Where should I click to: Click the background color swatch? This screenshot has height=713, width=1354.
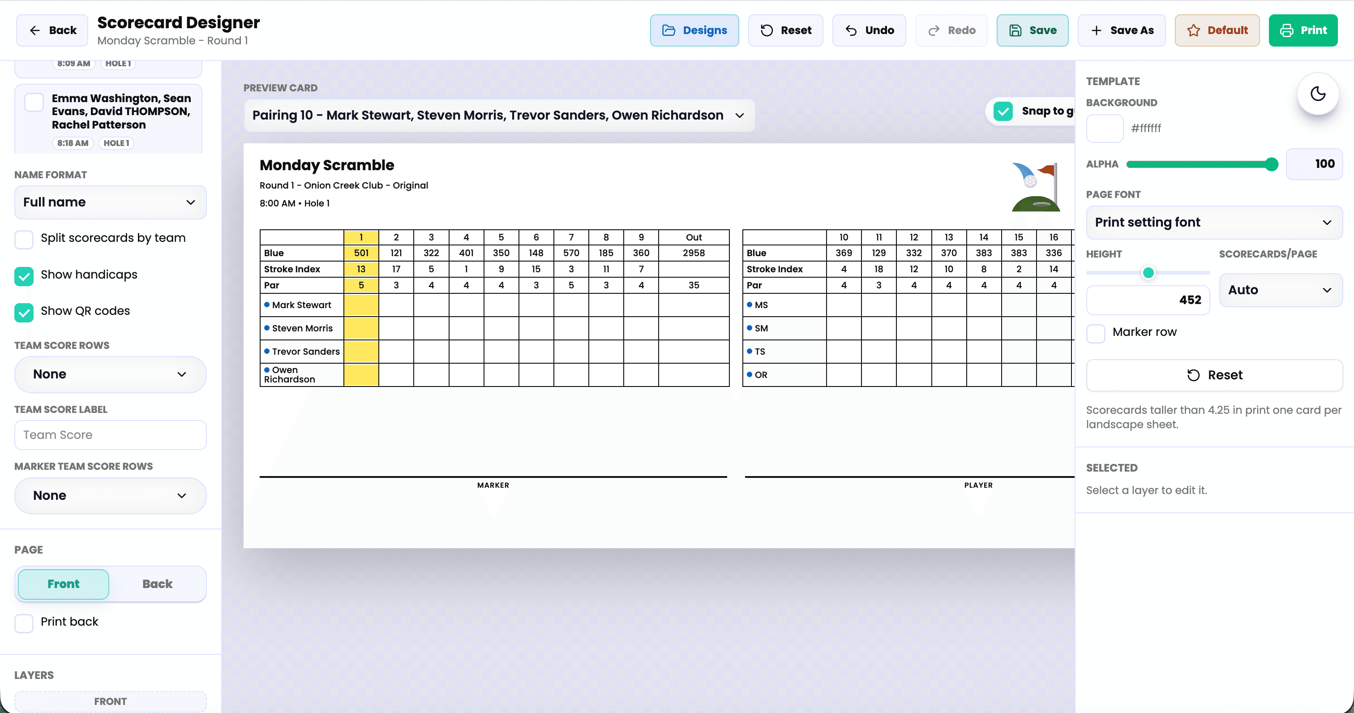pyautogui.click(x=1104, y=128)
